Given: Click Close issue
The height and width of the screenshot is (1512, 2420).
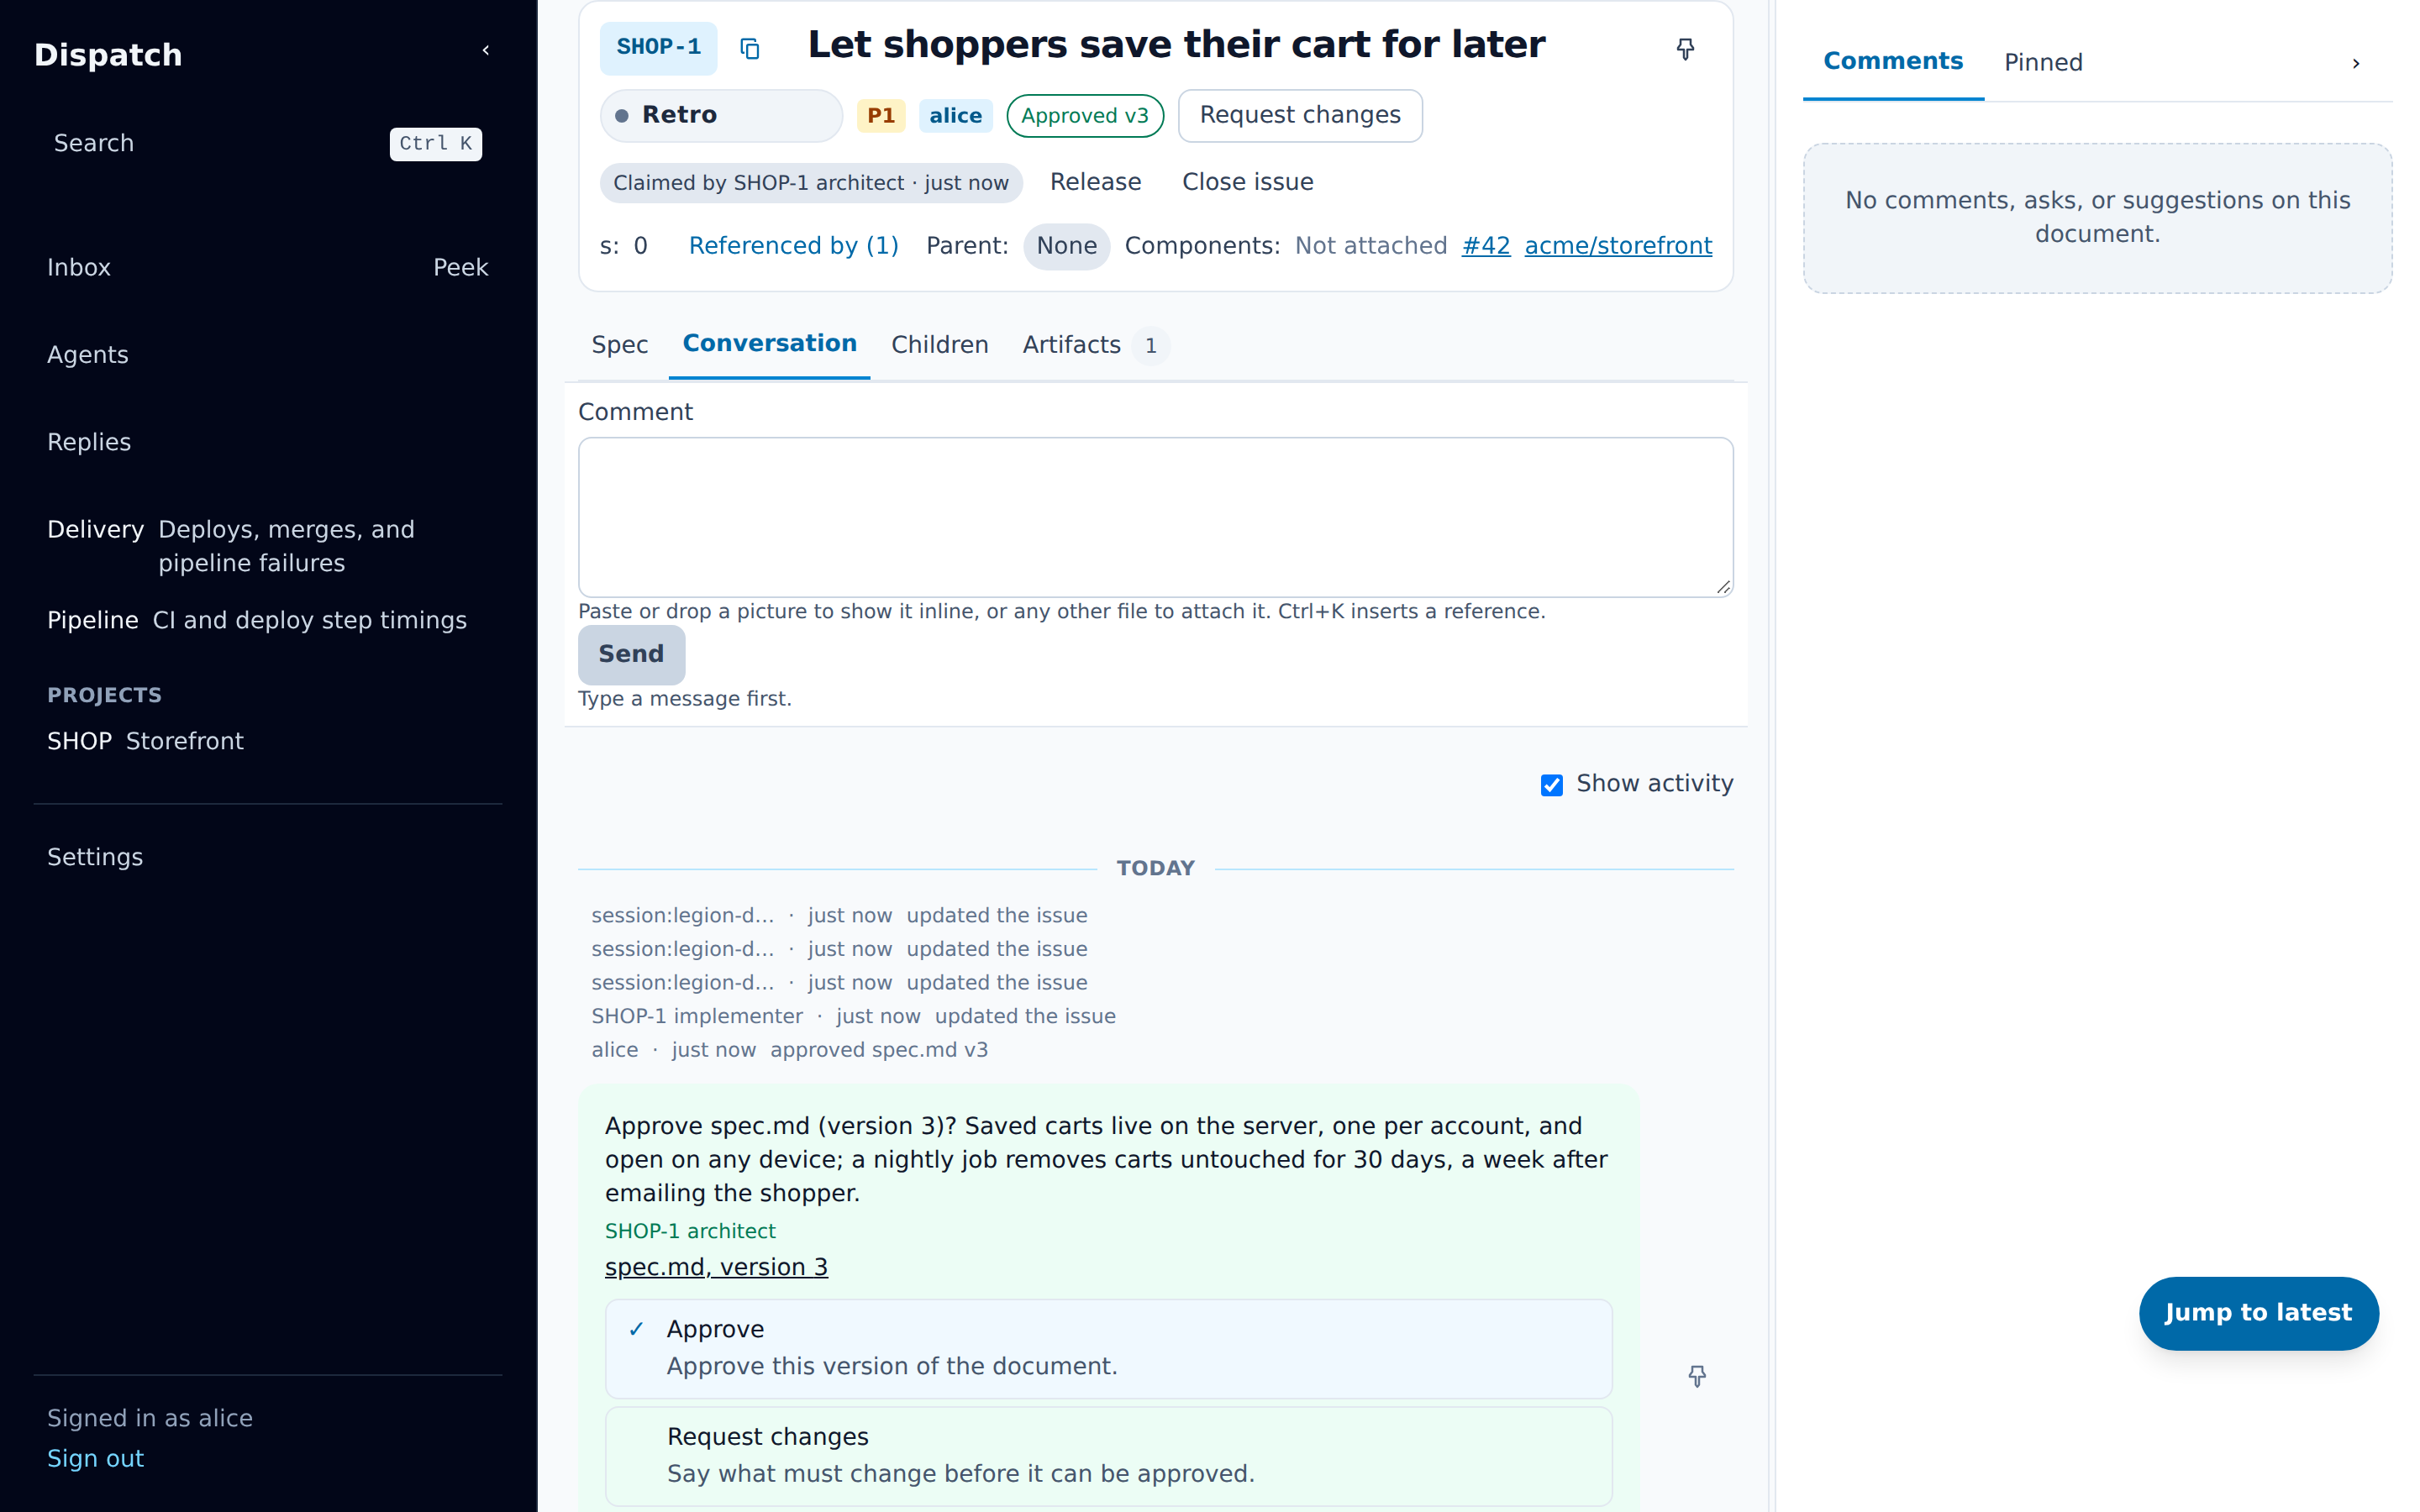Looking at the screenshot, I should 1247,182.
